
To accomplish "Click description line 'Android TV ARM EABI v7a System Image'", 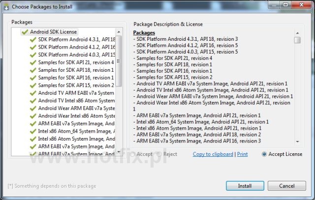I will pyautogui.click(x=210, y=84).
